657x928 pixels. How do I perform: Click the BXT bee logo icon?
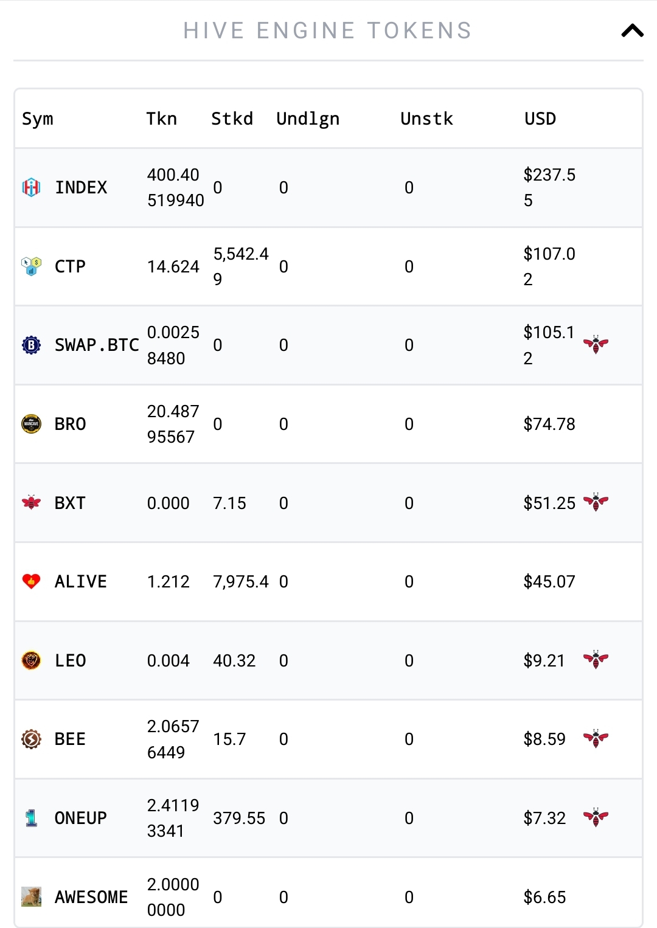pos(31,503)
